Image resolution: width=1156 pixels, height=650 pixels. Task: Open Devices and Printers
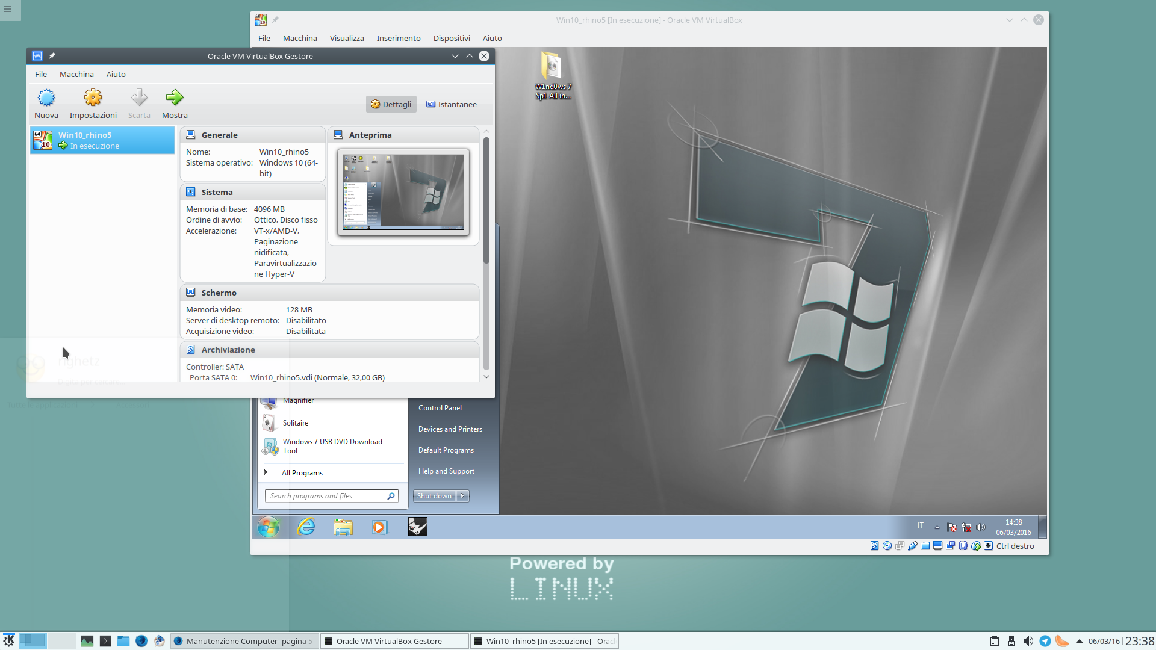pyautogui.click(x=450, y=429)
